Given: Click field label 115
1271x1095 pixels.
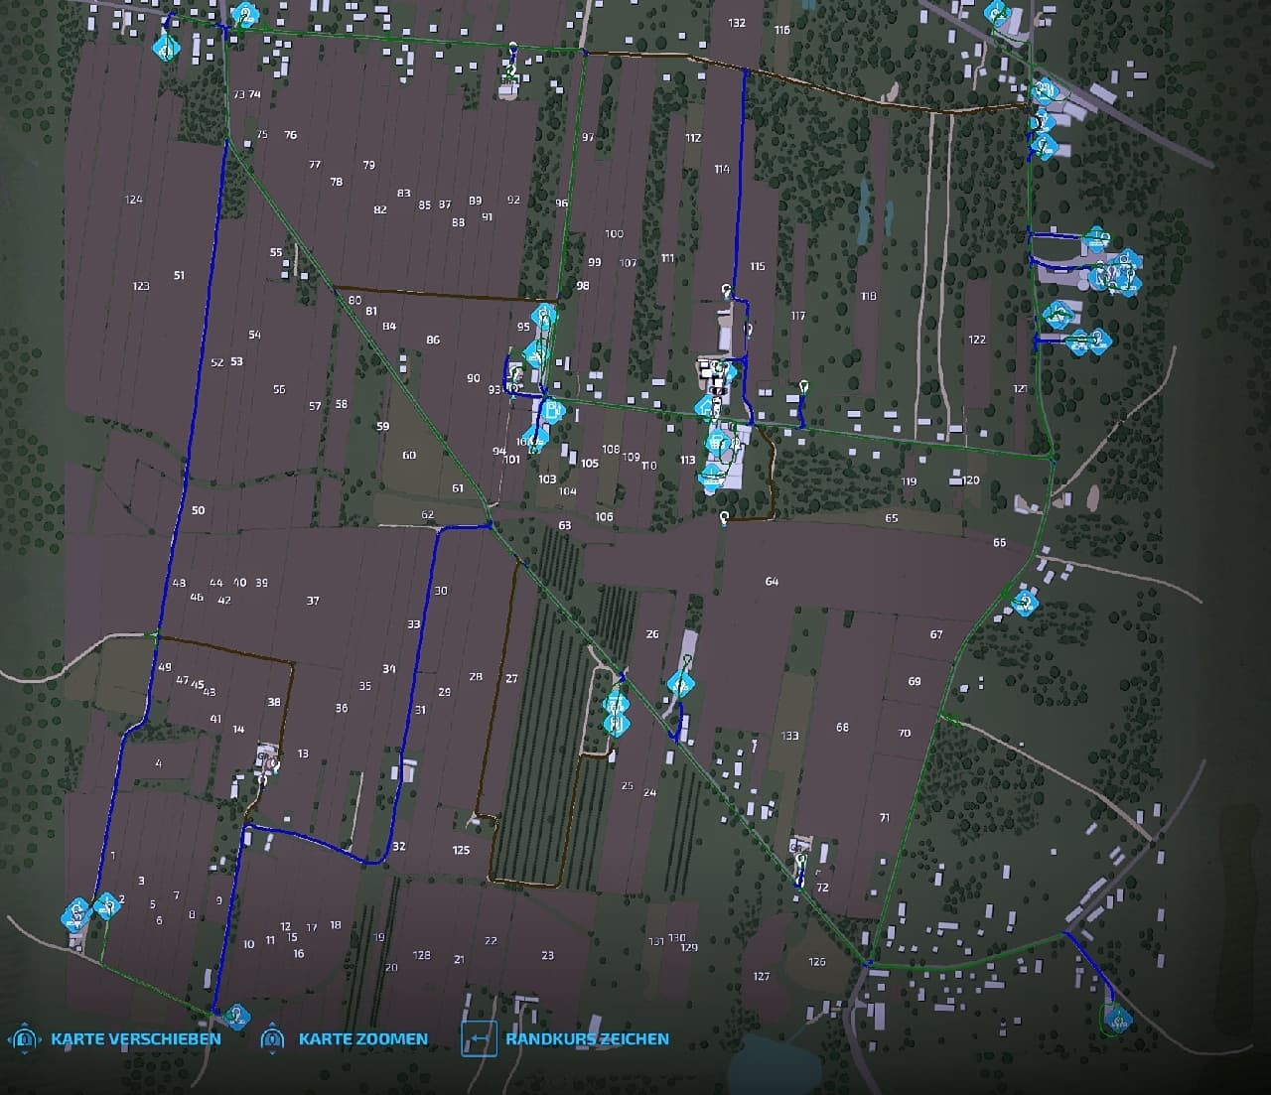Looking at the screenshot, I should pos(758,266).
